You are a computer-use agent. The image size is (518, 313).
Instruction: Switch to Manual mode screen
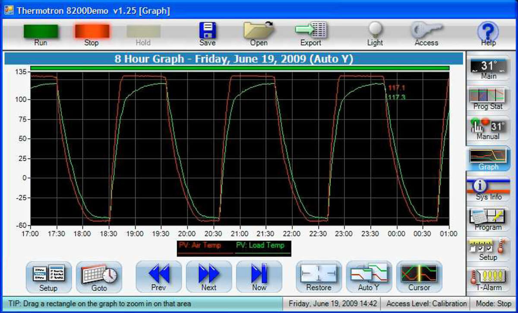[x=489, y=129]
